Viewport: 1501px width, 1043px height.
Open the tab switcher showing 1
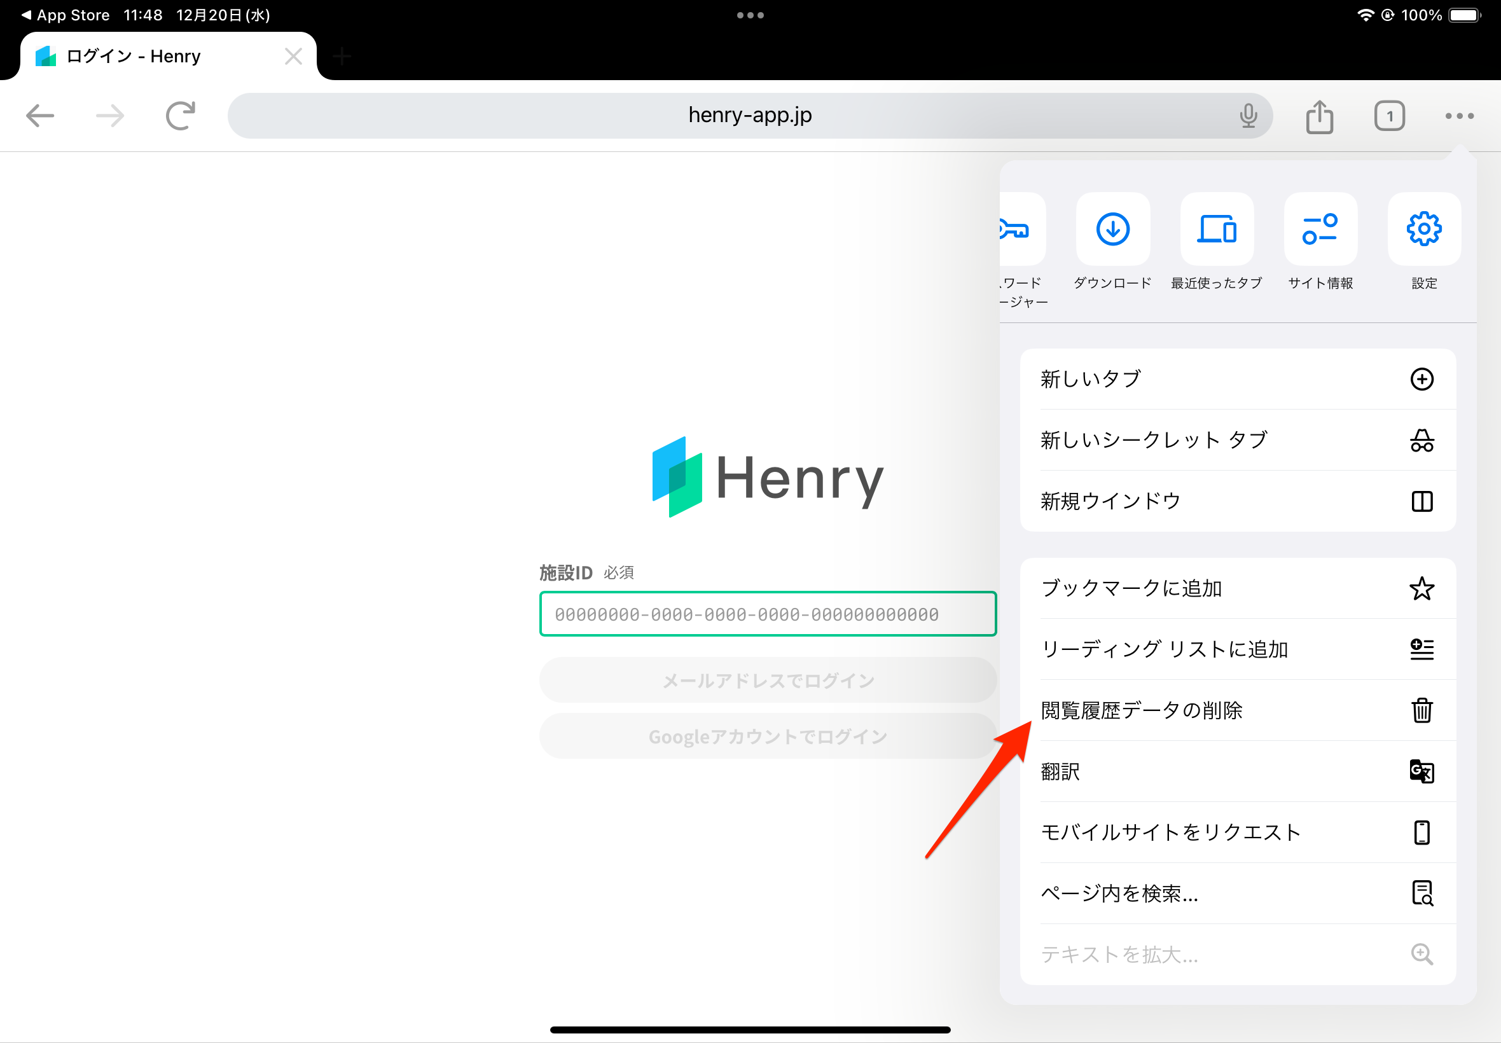coord(1388,116)
